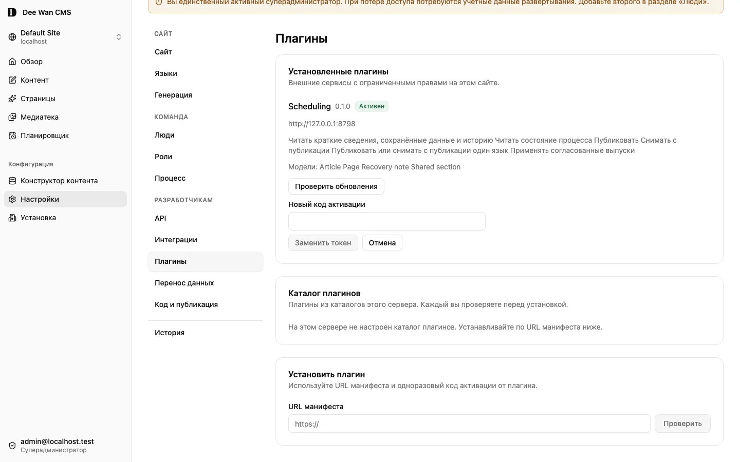This screenshot has height=462, width=740.
Task: Open the Люди settings section
Action: pyautogui.click(x=206, y=135)
